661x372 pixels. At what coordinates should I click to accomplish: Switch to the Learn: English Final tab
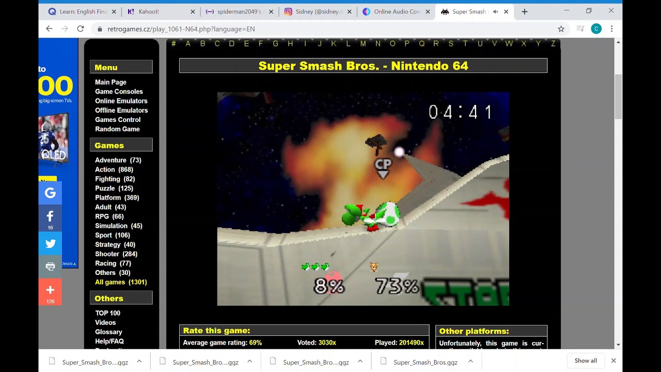(x=82, y=11)
